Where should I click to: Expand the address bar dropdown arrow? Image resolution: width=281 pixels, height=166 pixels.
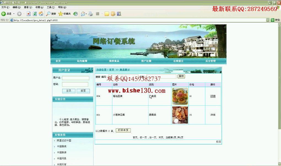point(268,20)
